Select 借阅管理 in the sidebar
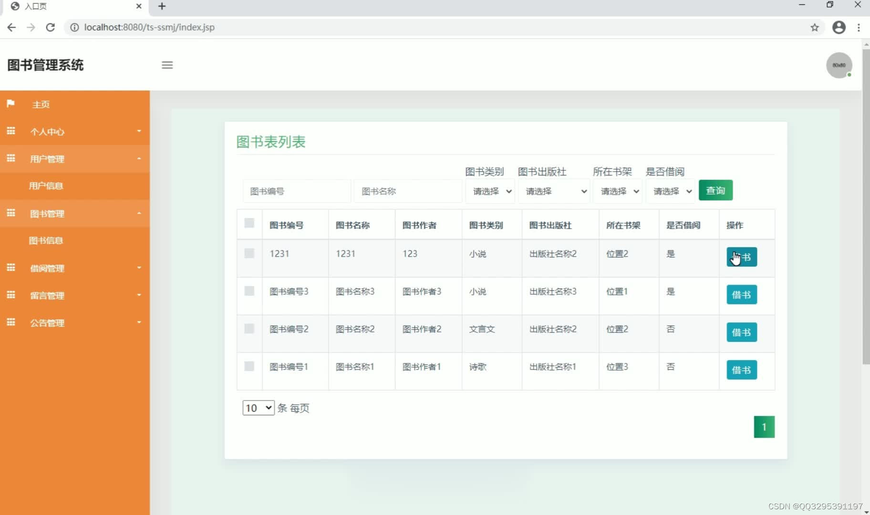Screen dimensions: 870x515 (x=47, y=268)
